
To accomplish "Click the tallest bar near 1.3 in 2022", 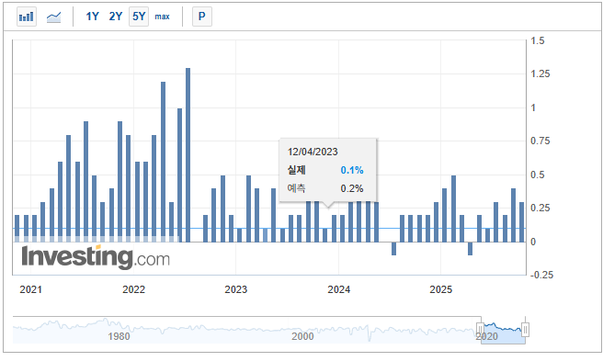I will [x=188, y=155].
